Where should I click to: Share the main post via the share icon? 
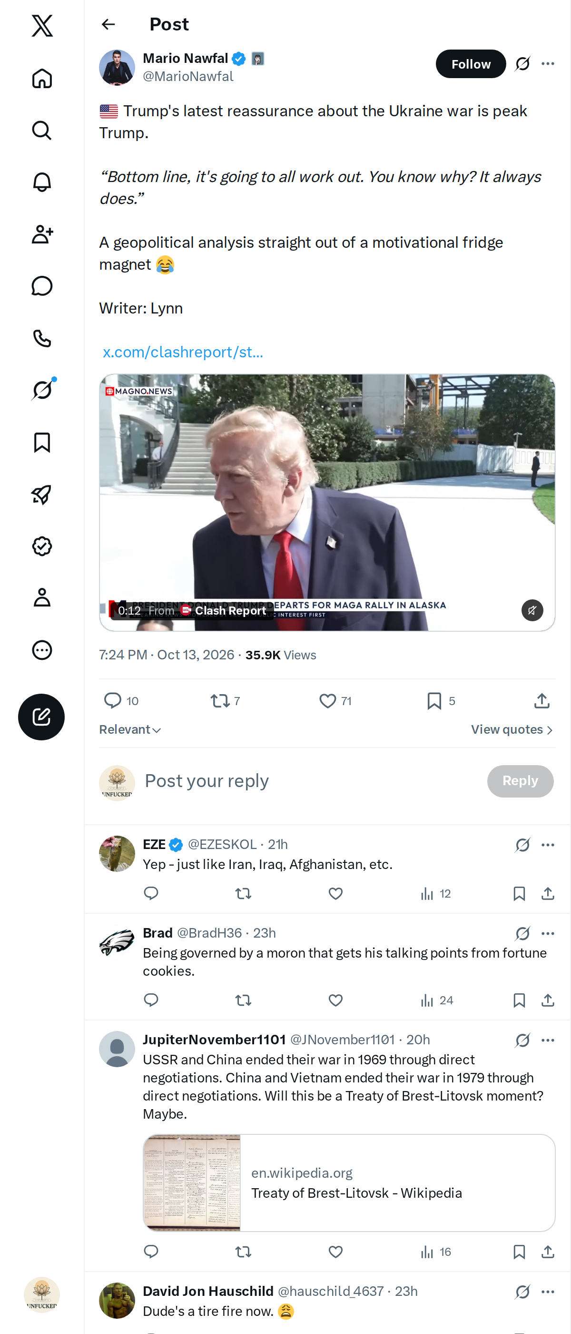point(541,701)
